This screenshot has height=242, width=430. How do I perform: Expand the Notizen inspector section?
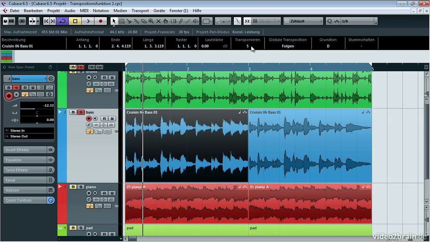[x=29, y=190]
